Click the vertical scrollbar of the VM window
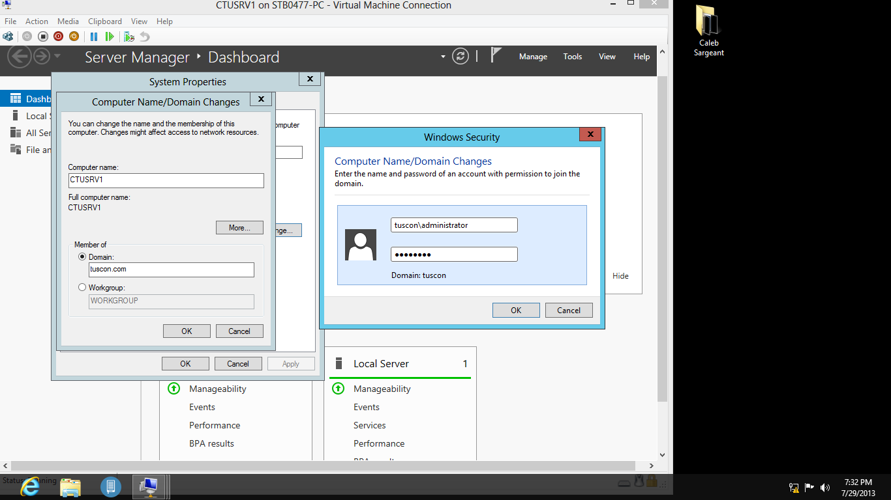Screen dimensions: 891x500 pos(662,238)
